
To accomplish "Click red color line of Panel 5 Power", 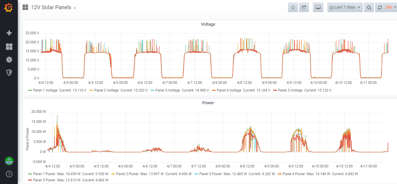I will 30,180.
